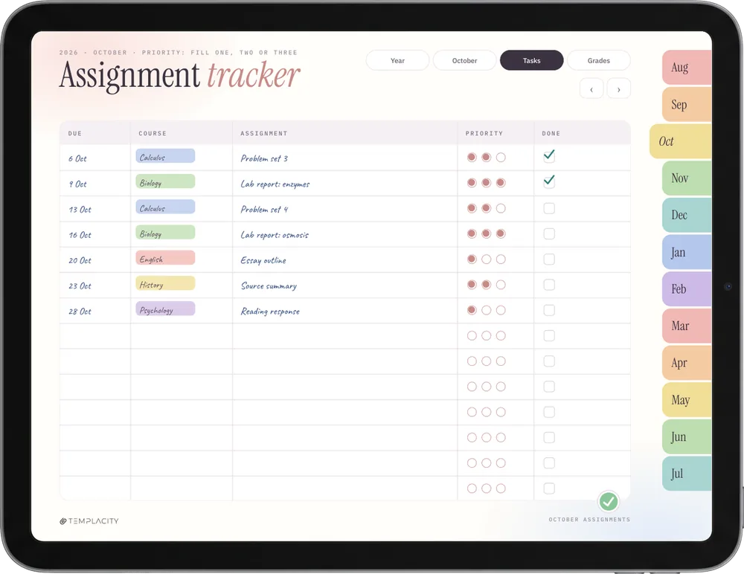The height and width of the screenshot is (574, 744).
Task: Click 'Lab report: enzymes' assignment text
Action: coord(275,184)
